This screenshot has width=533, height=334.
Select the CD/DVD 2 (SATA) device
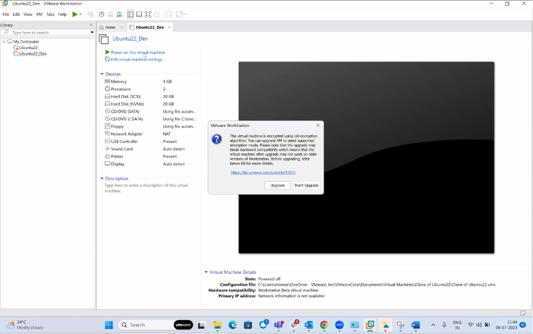(150, 119)
